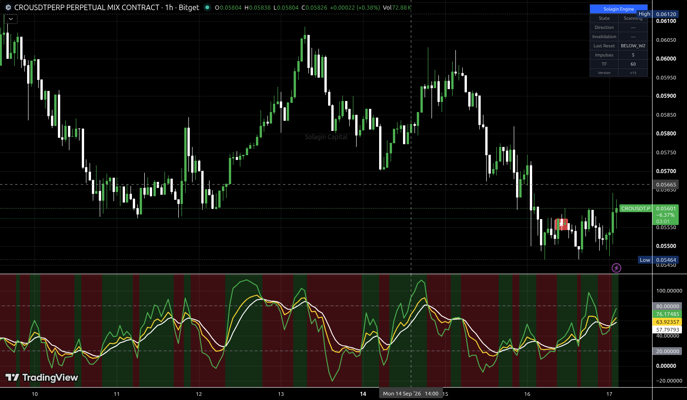Click the CROUSDTPERP PERPETUAL MIX CONTRACT title
The image size is (687, 400).
coord(87,7)
